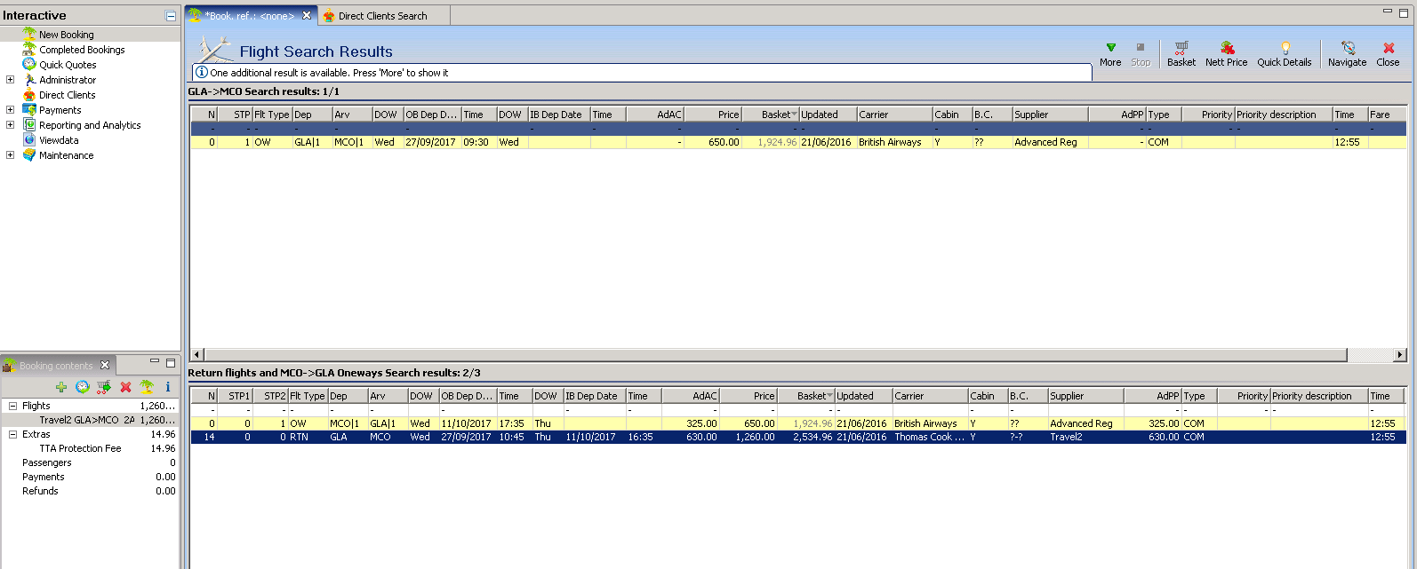This screenshot has width=1417, height=569.
Task: Expand the Maintenance node
Action: point(11,155)
